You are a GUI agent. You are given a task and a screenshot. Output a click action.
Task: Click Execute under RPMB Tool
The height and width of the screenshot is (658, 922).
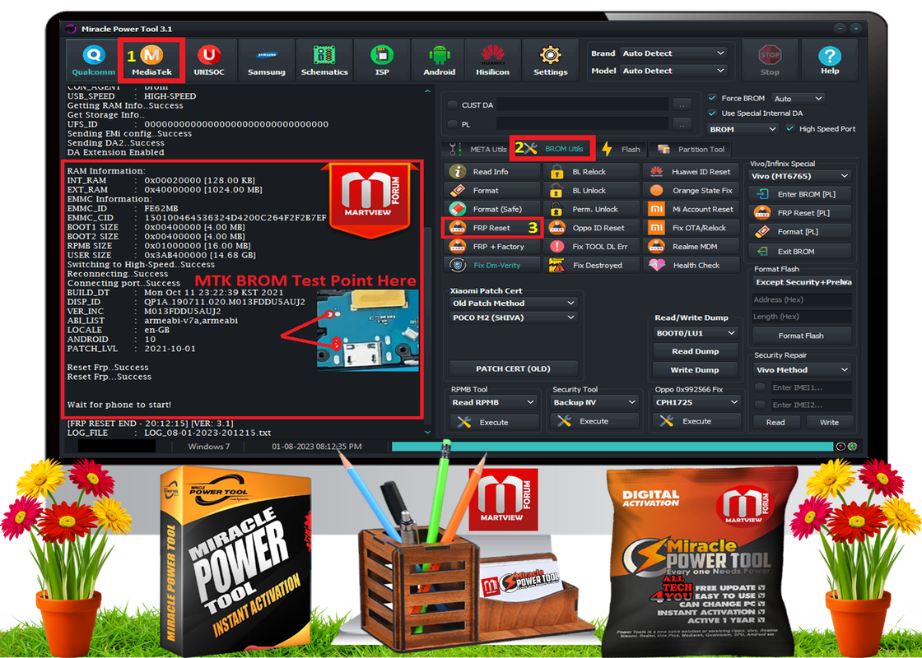(x=494, y=423)
